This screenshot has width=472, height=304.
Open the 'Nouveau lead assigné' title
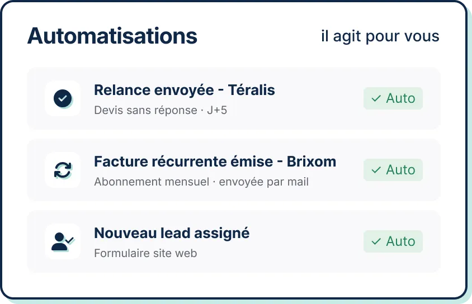pos(172,234)
